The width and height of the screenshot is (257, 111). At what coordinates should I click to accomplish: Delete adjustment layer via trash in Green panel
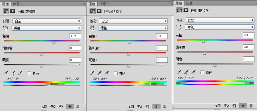(x=164, y=107)
